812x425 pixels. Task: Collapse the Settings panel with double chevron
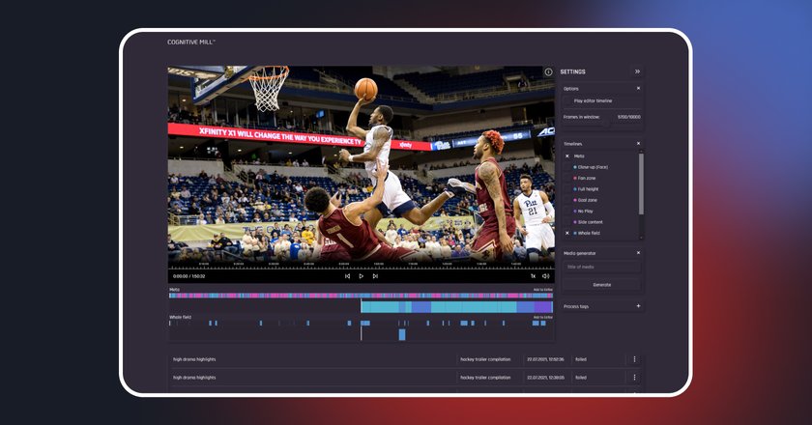(x=637, y=71)
